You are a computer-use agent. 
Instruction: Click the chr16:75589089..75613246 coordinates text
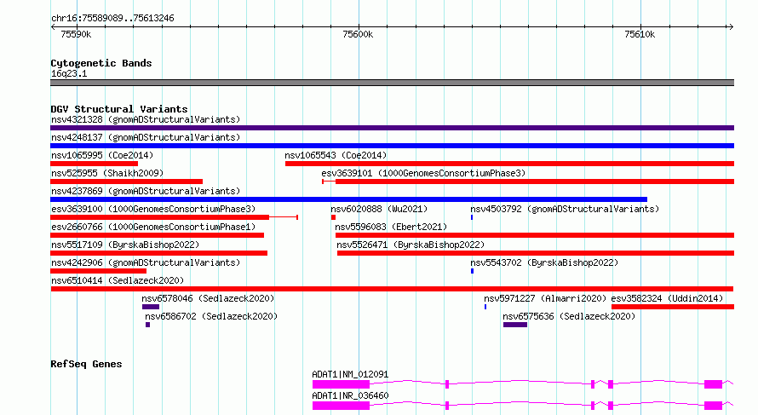coord(112,18)
